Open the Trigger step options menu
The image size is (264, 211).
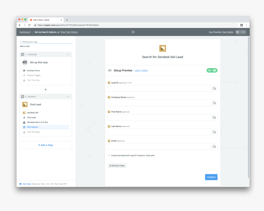pyautogui.click(x=68, y=55)
